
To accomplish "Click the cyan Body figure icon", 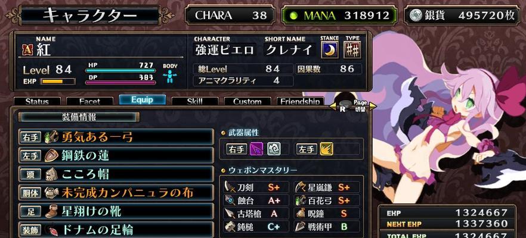I will click(170, 77).
